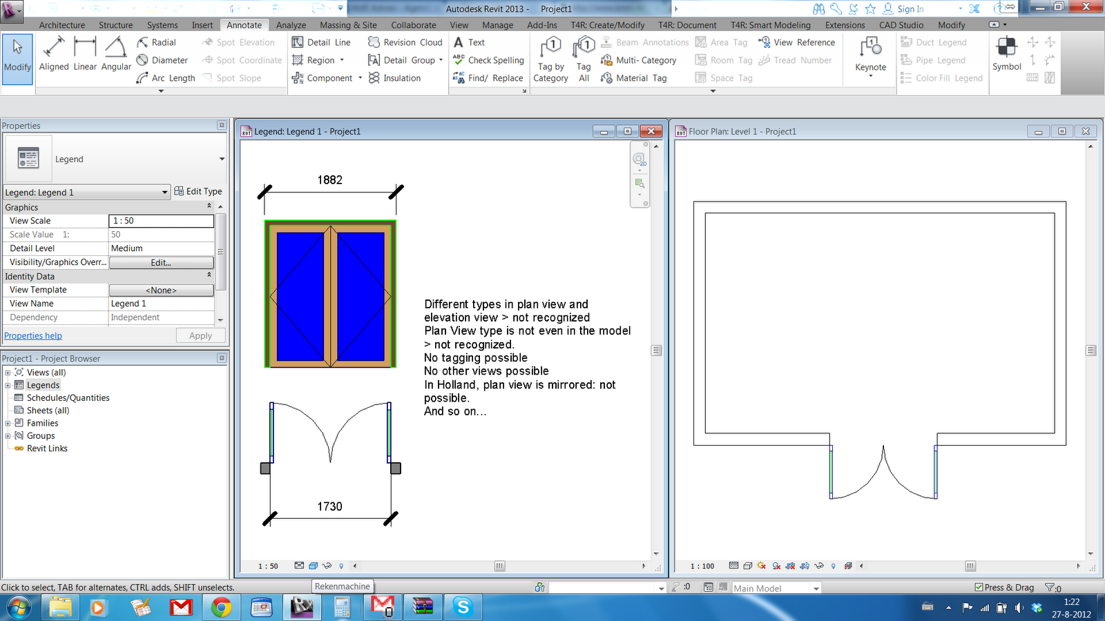Add Insulation annotation

pyautogui.click(x=394, y=78)
